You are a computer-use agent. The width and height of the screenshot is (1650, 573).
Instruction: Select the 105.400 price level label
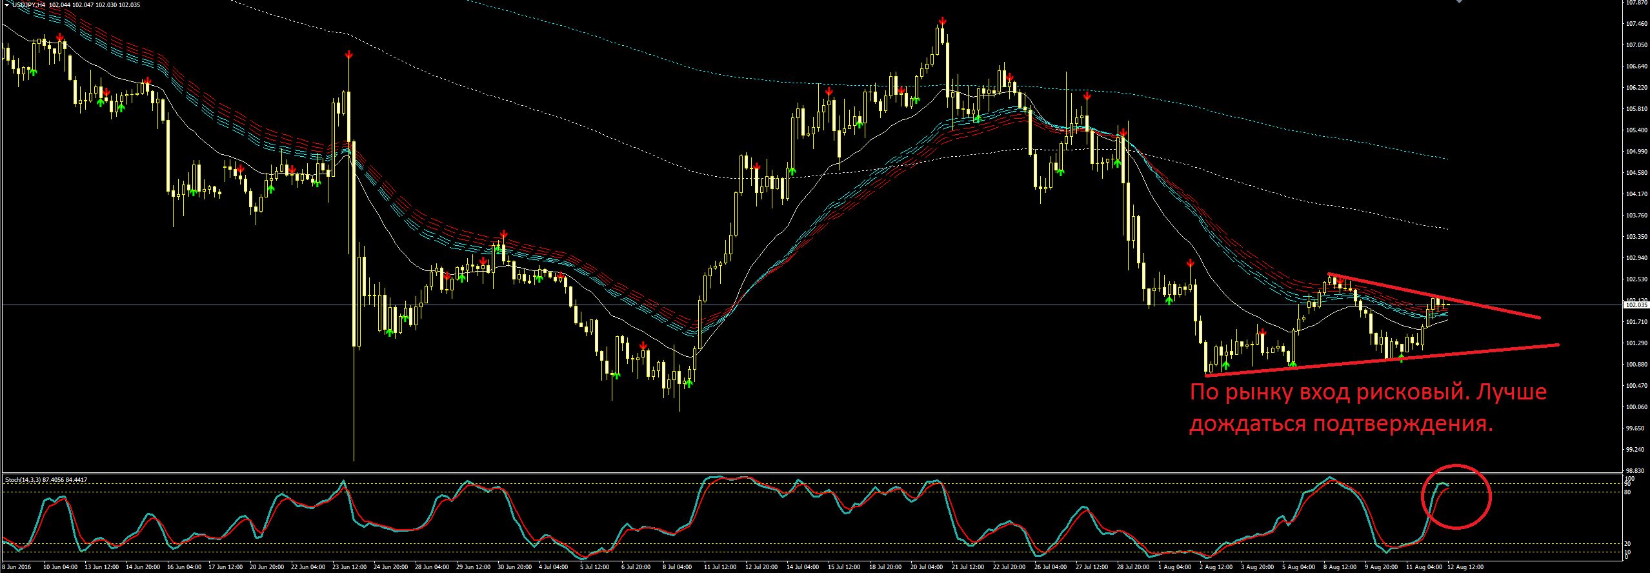(x=1636, y=130)
